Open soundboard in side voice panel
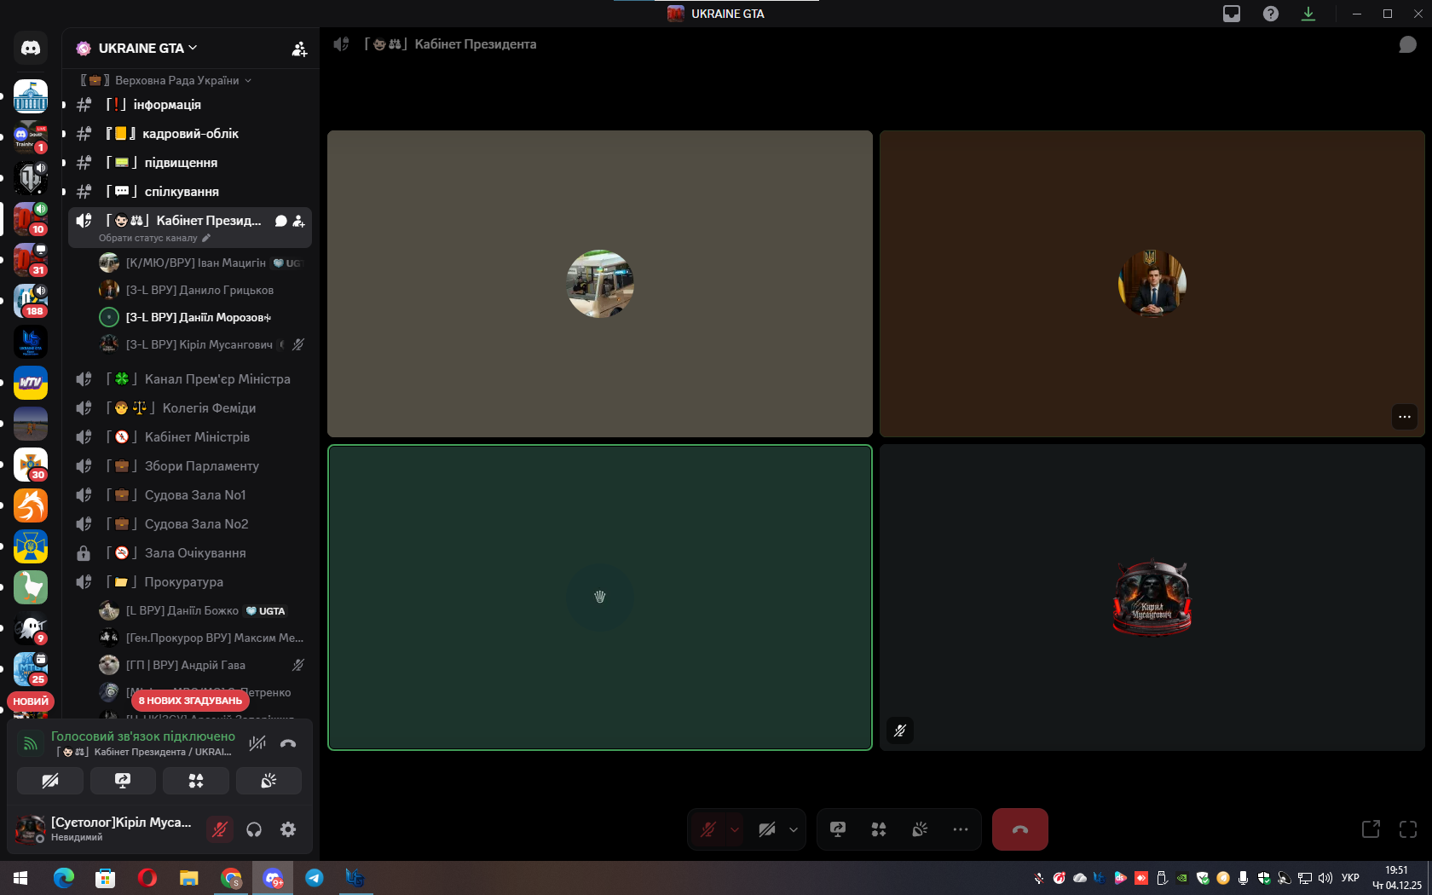The height and width of the screenshot is (895, 1432). 268,781
